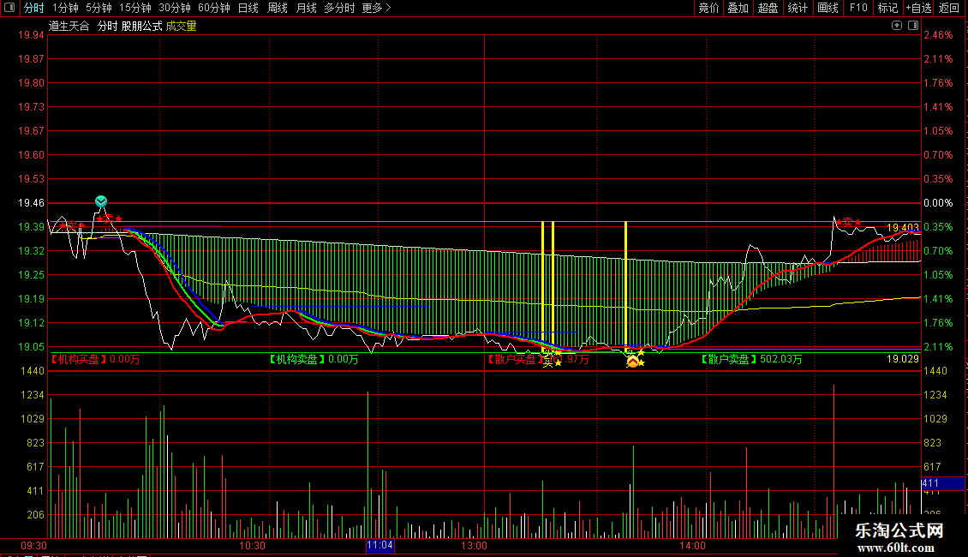The image size is (968, 557).
Task: Click the 2.46% percentage axis label
Action: 938,35
